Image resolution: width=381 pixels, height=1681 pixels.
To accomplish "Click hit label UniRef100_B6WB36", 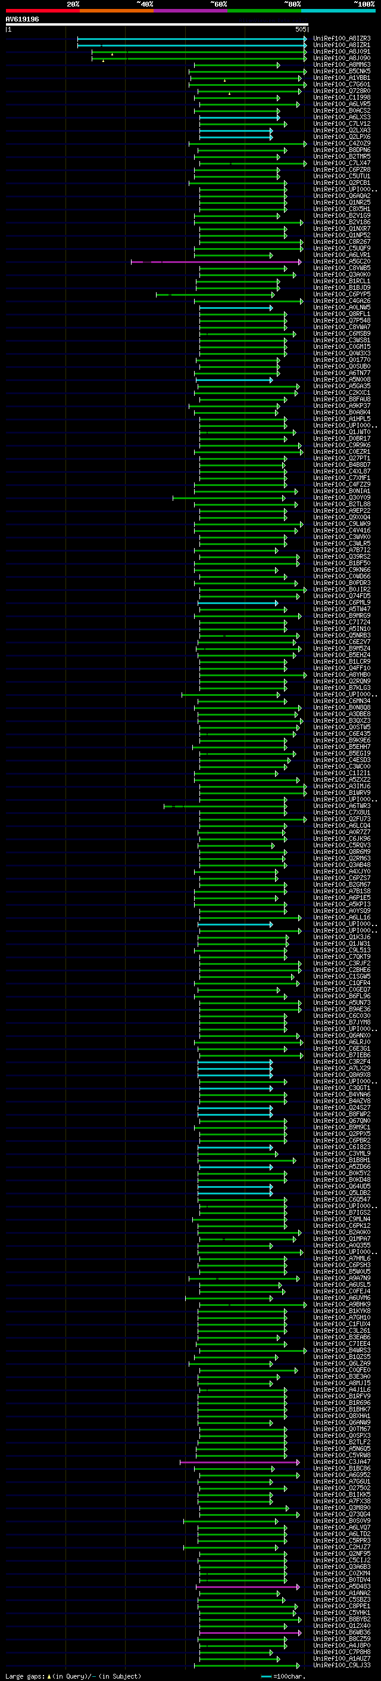I will (x=342, y=1632).
